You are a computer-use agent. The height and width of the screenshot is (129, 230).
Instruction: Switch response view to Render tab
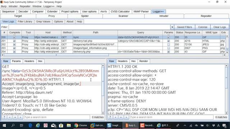(143, 61)
